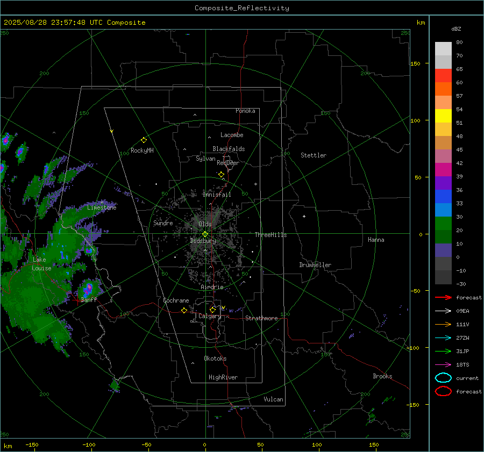Click the Sylvan label on the map

tap(205, 159)
